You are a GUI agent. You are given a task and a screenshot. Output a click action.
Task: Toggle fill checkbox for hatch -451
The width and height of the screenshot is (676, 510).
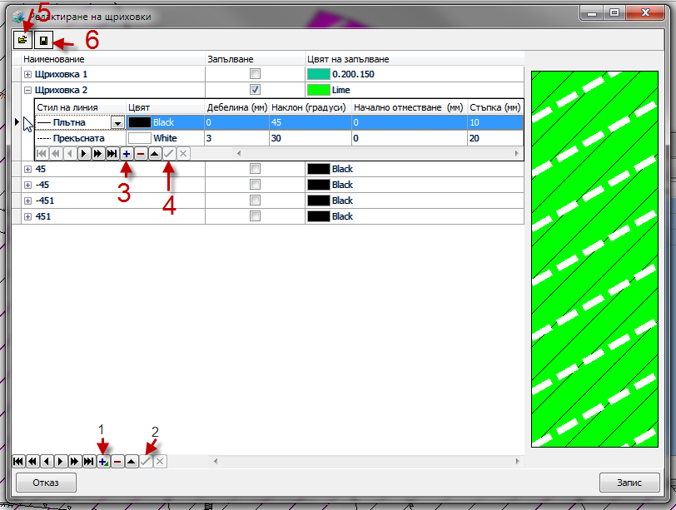[x=255, y=201]
